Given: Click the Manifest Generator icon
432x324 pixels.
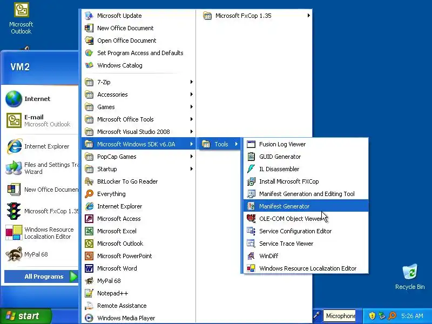Looking at the screenshot, I should pyautogui.click(x=251, y=206).
